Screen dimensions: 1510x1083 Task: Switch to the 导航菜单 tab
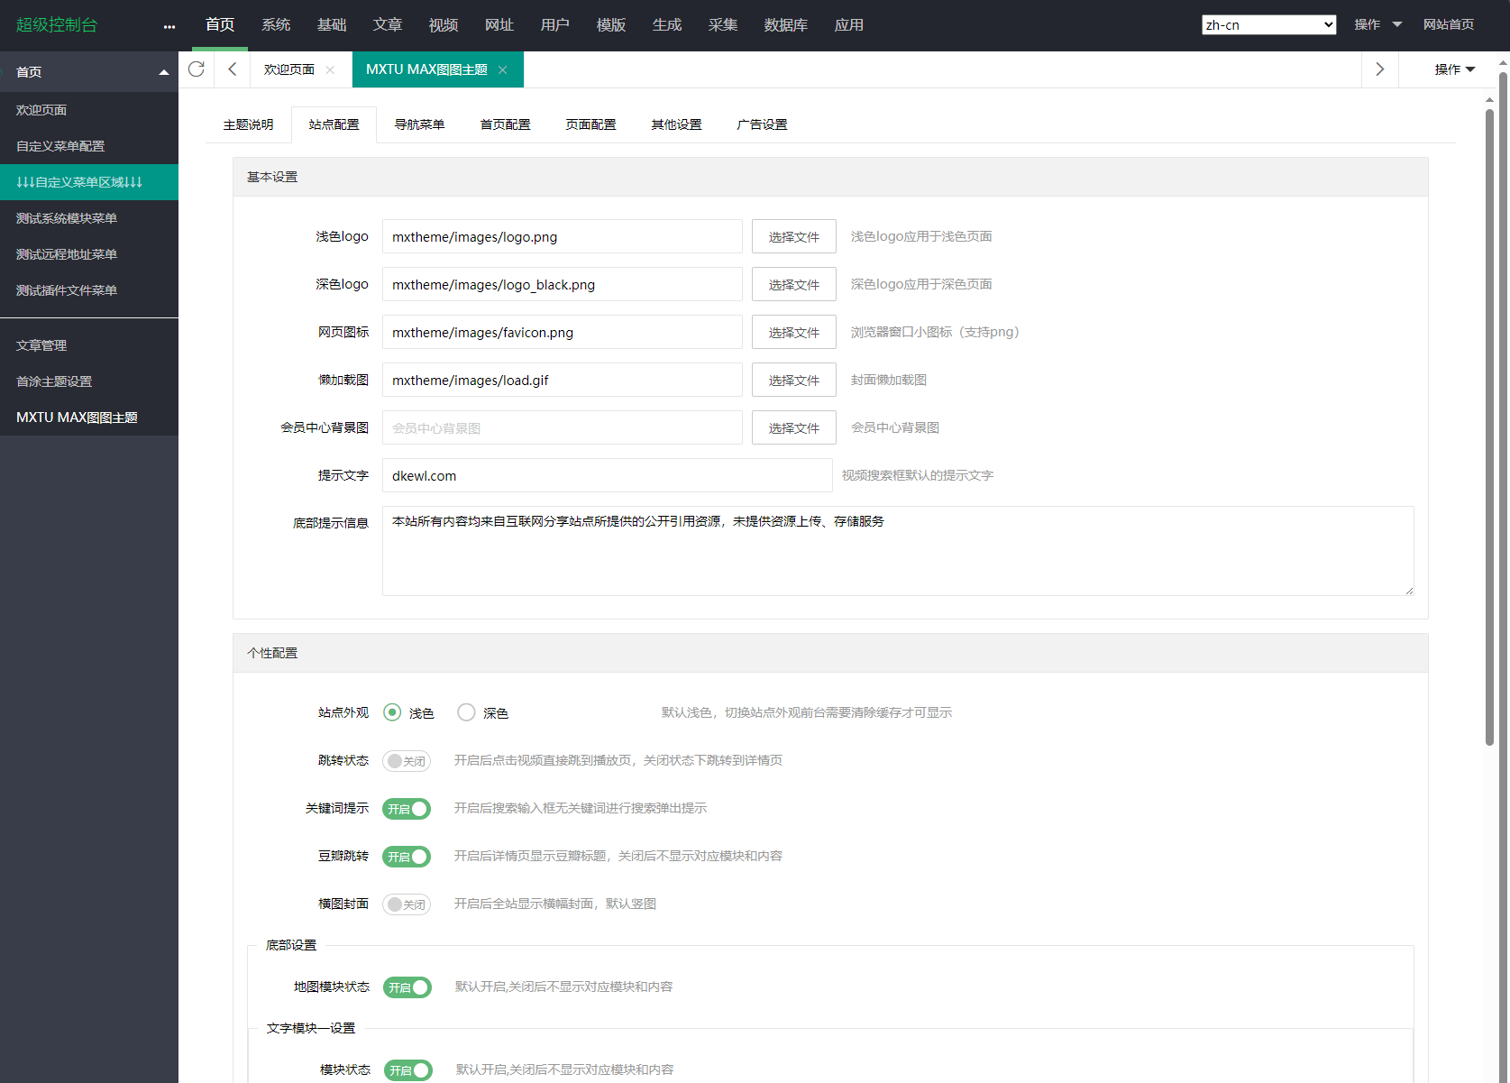point(419,124)
